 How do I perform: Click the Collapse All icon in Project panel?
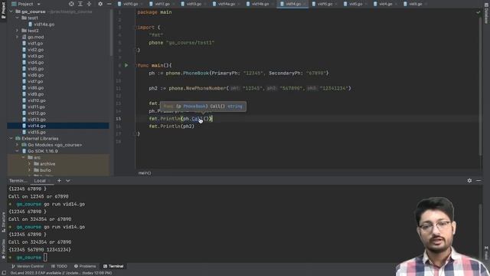89,4
